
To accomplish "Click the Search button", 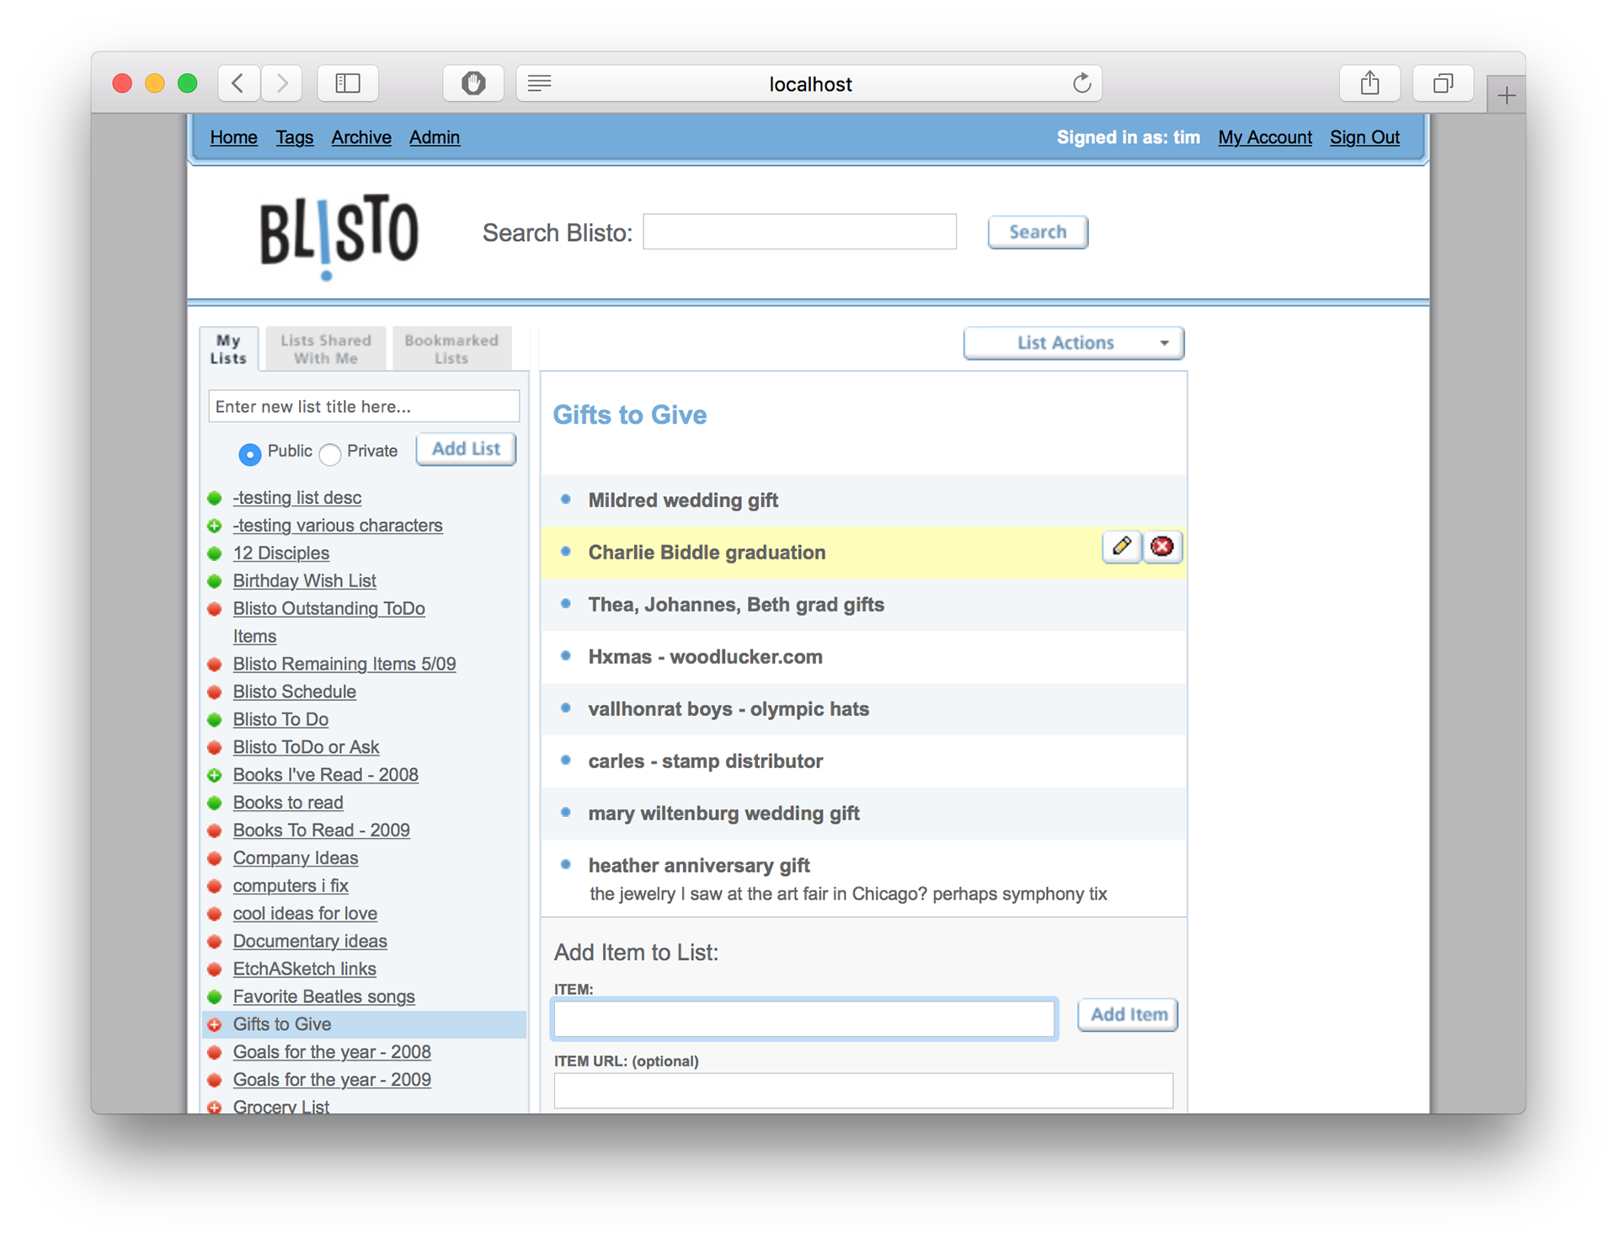I will [x=1038, y=232].
